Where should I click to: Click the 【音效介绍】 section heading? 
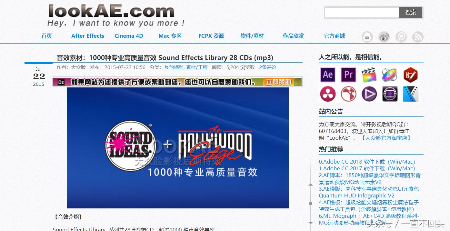[68, 217]
